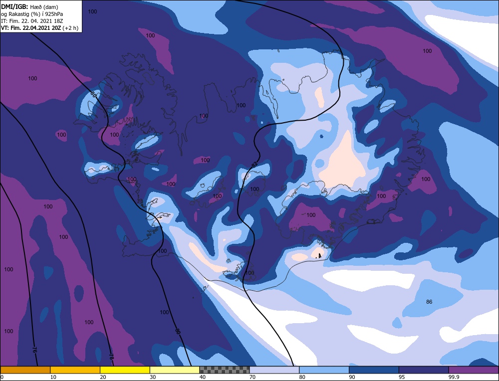The width and height of the screenshot is (499, 381).
Task: Click the '20' legend scale label
Action: (103, 377)
